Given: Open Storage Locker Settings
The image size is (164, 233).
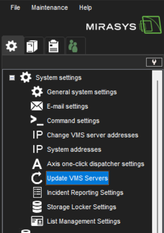Looking at the screenshot, I should pos(82,207).
